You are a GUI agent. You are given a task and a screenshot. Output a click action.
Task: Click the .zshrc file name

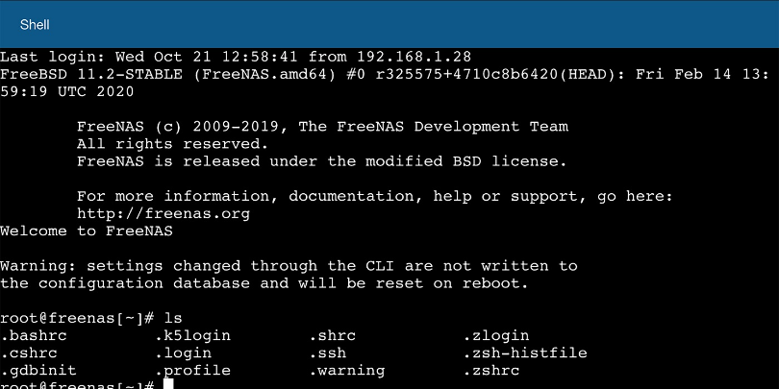pyautogui.click(x=490, y=370)
